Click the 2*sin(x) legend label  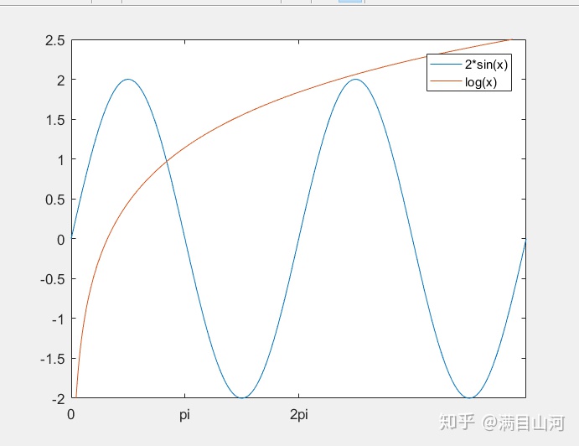pyautogui.click(x=486, y=65)
